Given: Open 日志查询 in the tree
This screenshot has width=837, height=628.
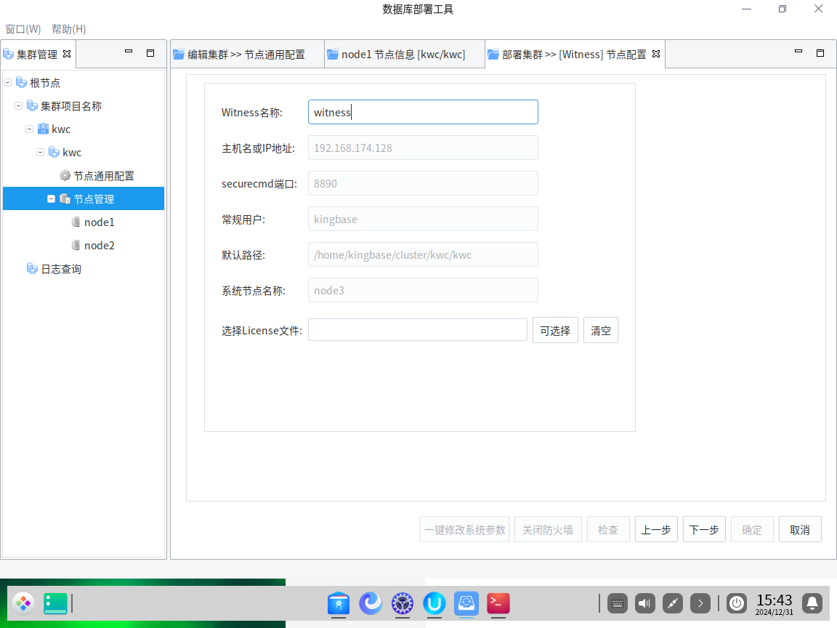Looking at the screenshot, I should (61, 269).
